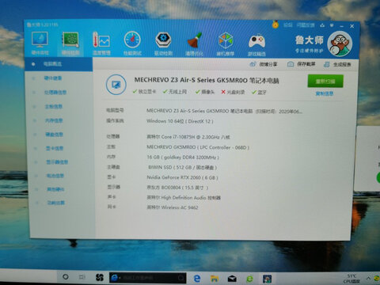This screenshot has height=285, width=380.
Task: Click the High Definition Audio sound card value
Action: (x=184, y=197)
